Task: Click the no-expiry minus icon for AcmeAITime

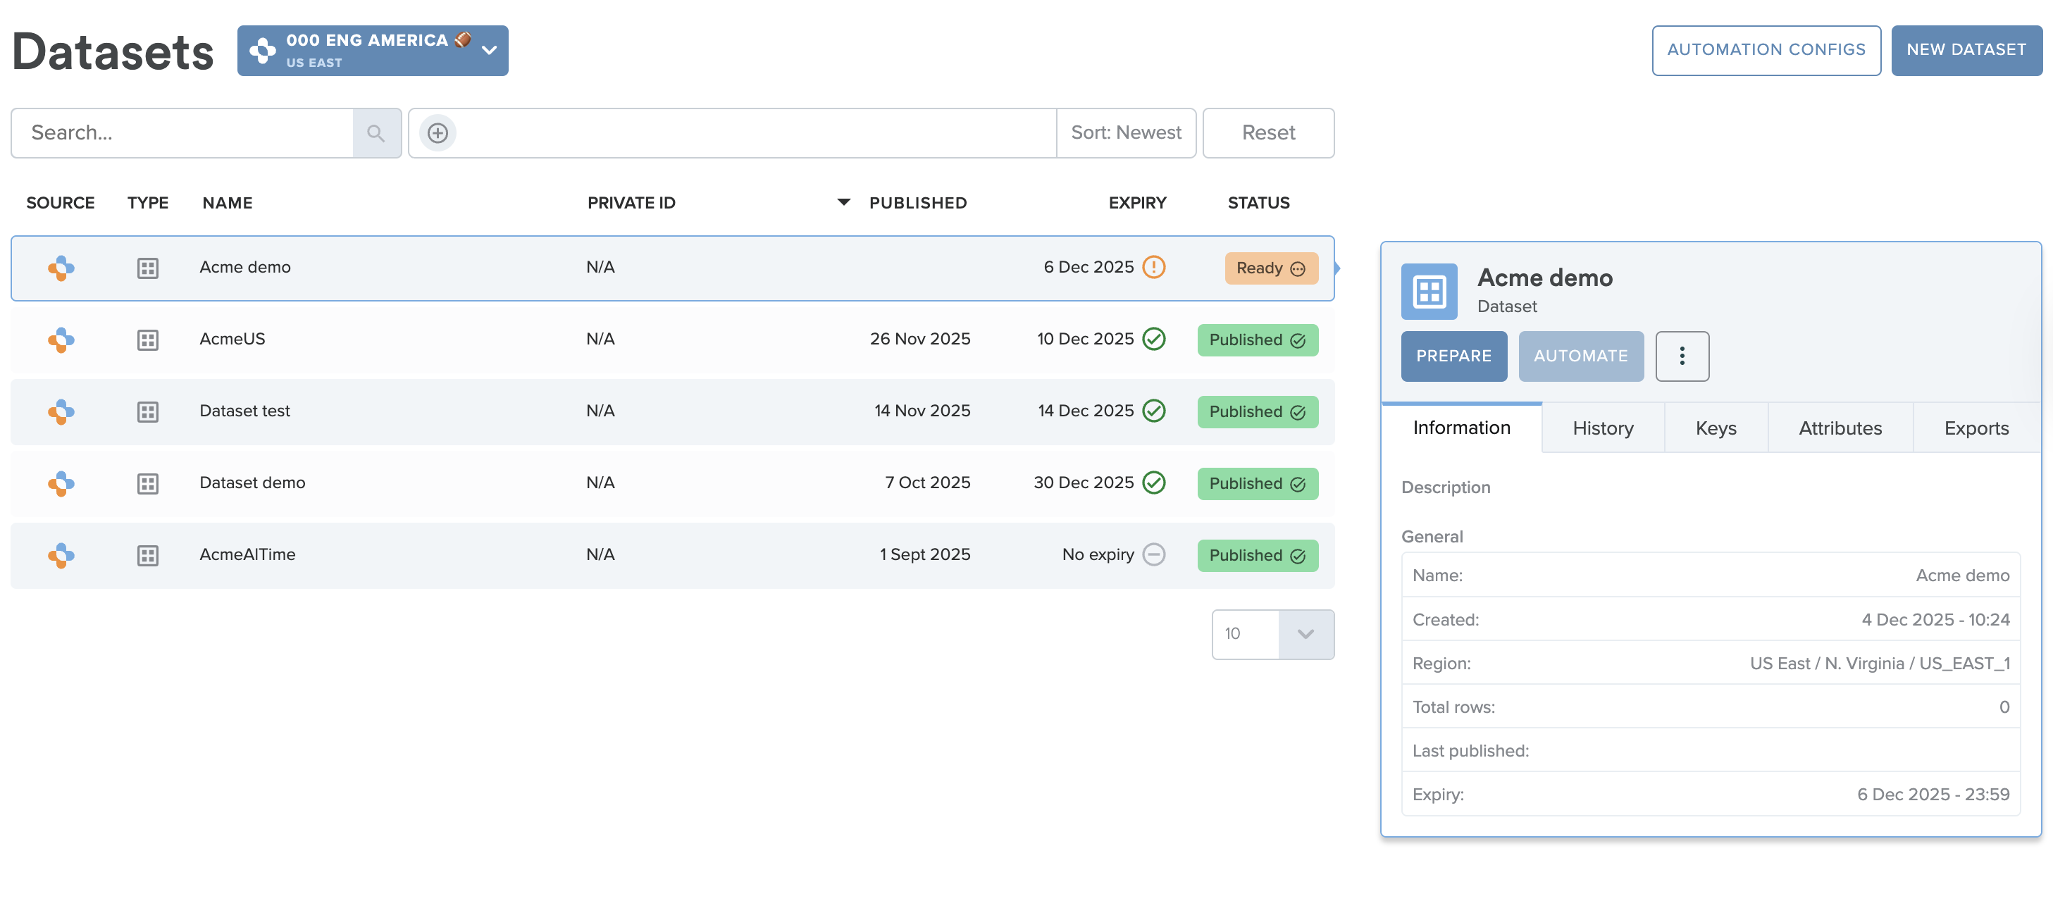Action: [x=1153, y=554]
